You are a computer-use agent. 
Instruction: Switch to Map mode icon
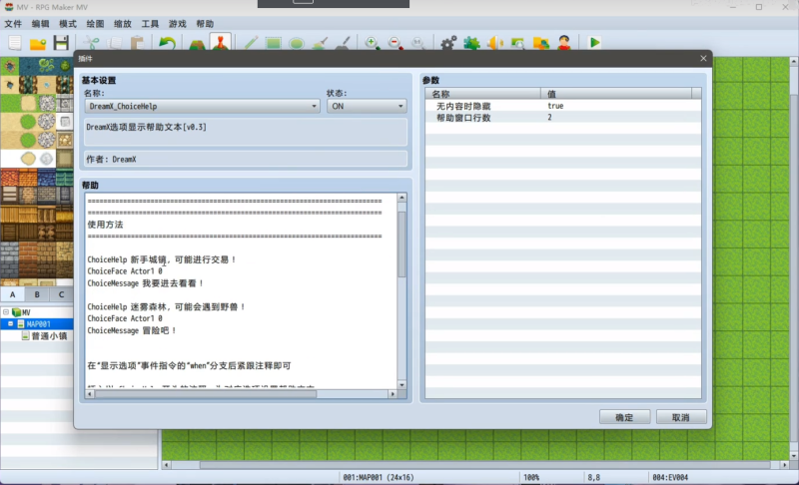[x=197, y=43]
